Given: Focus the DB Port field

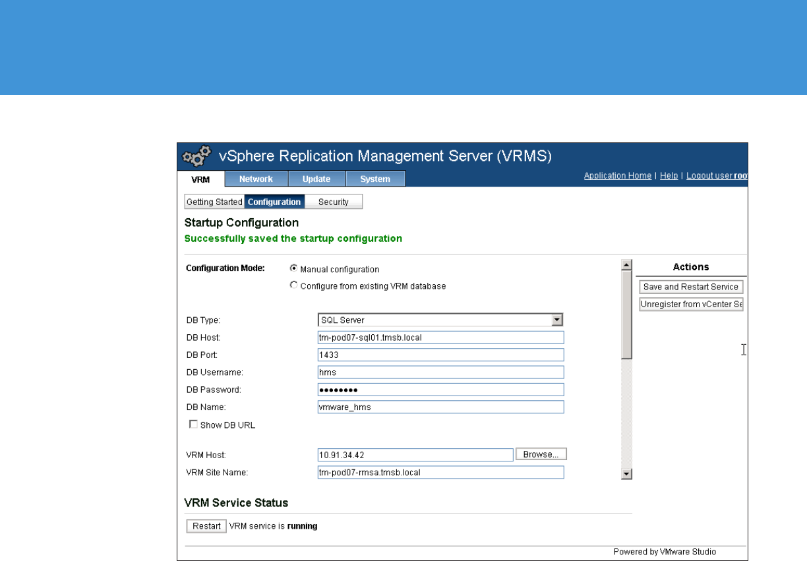Looking at the screenshot, I should point(440,355).
